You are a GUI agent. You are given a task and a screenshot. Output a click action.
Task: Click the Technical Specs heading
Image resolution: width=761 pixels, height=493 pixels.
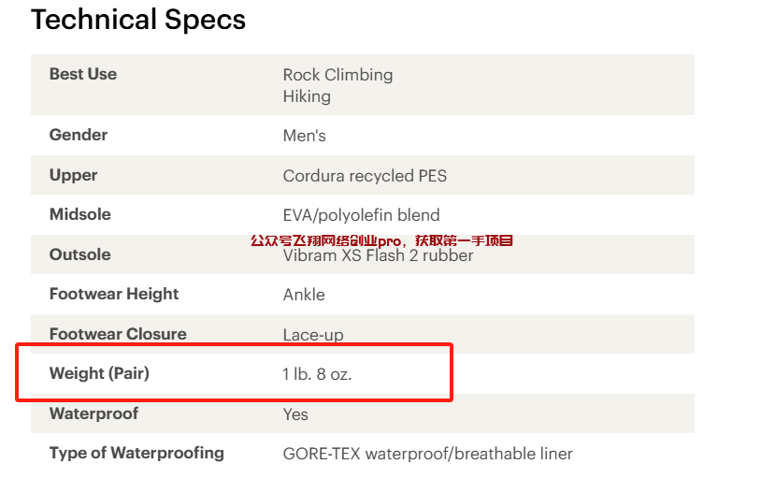[138, 20]
